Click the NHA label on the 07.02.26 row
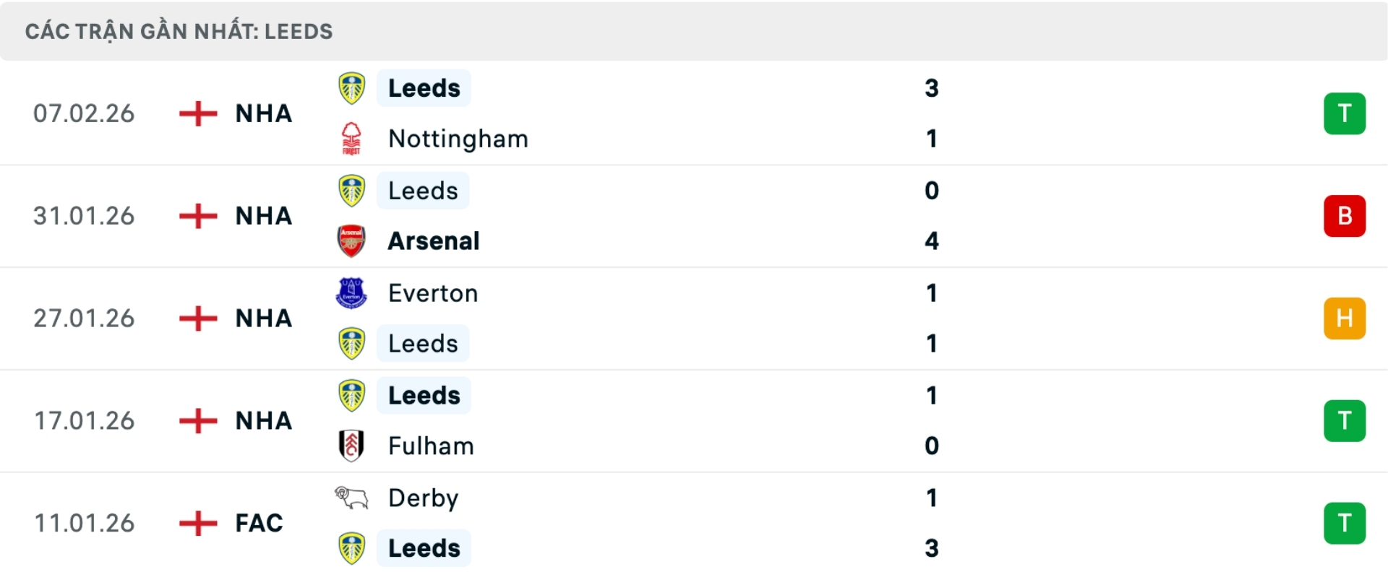Screen dimensions: 1388x572 click(x=262, y=113)
